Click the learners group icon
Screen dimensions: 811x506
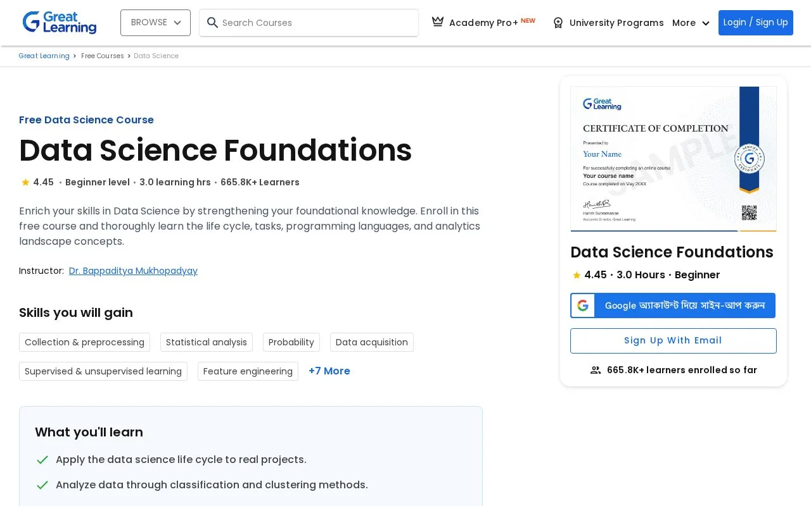(x=596, y=370)
